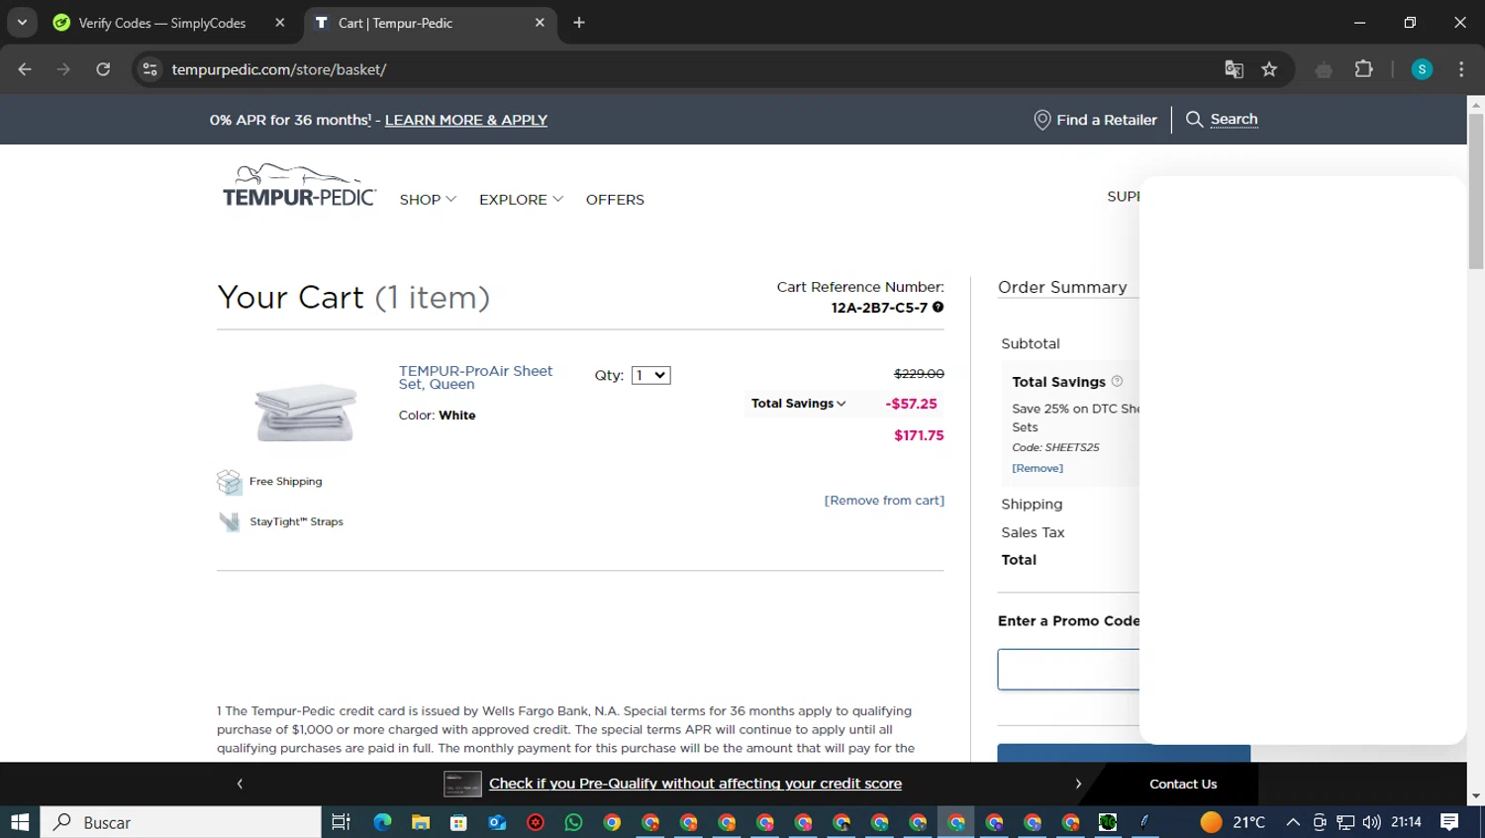
Task: Click the scrollbar down arrow
Action: tap(1476, 795)
